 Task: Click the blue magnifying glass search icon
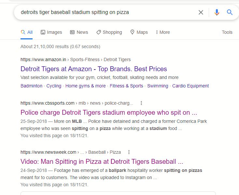coord(230,12)
